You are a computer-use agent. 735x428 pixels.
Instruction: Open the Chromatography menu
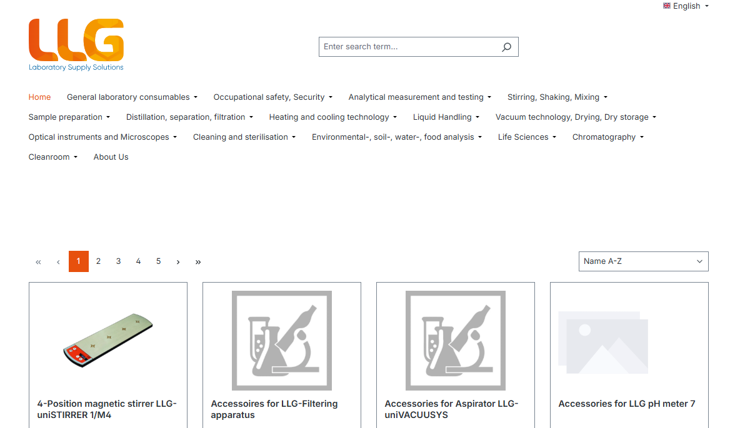(608, 137)
